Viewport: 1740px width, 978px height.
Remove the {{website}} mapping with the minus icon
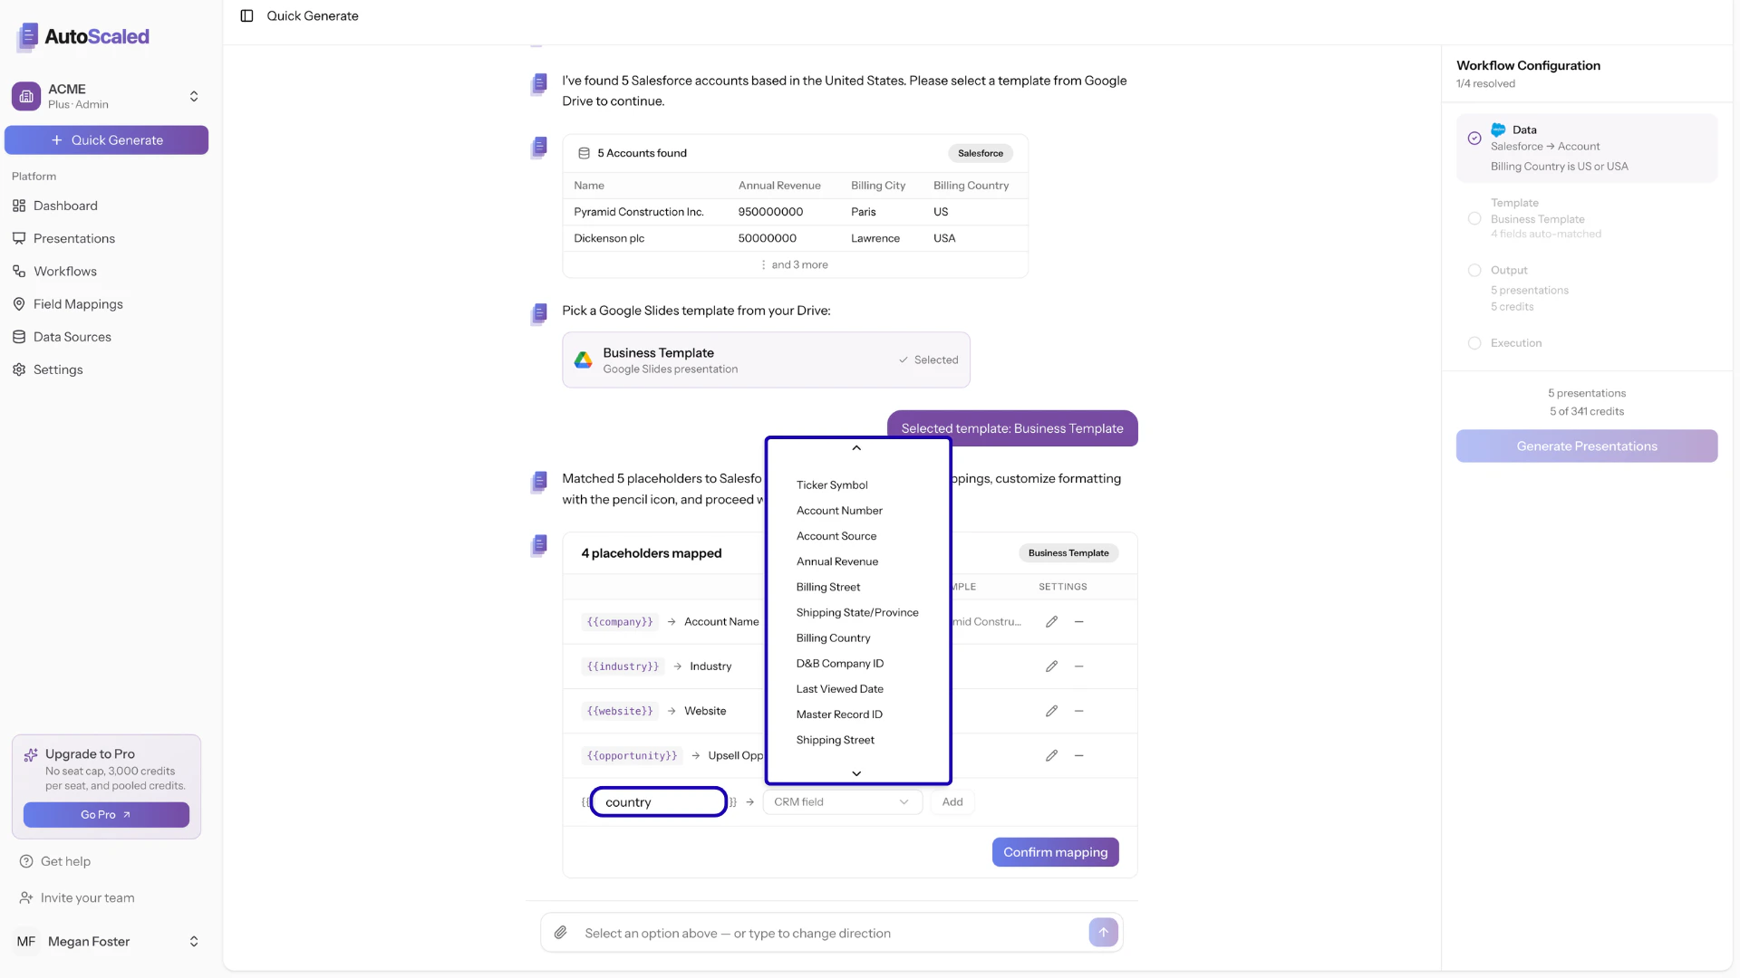1078,711
